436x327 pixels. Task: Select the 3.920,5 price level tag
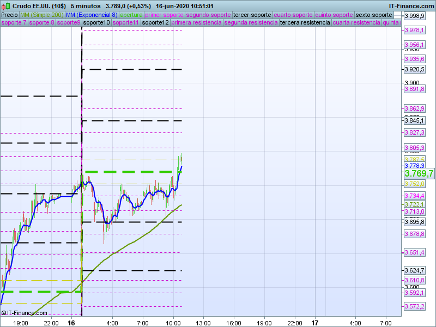[414, 70]
